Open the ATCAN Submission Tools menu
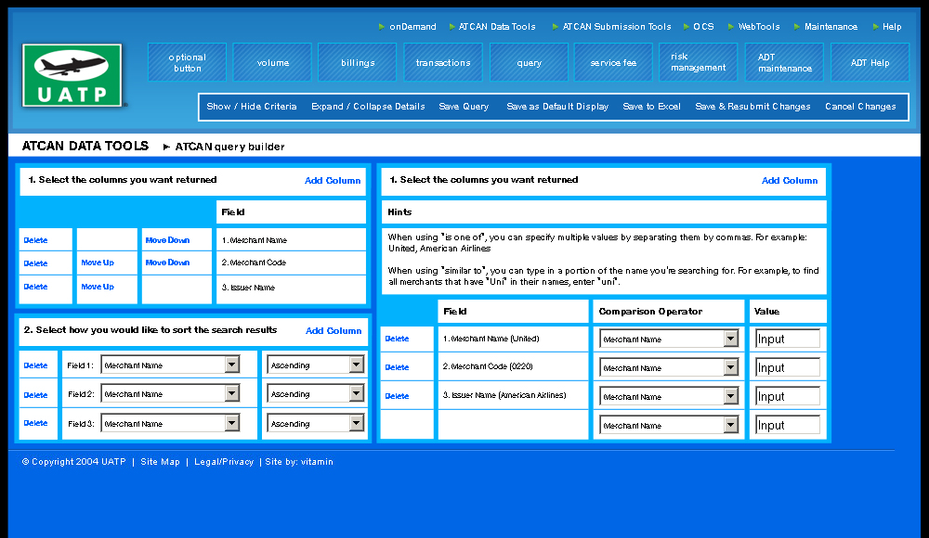The height and width of the screenshot is (538, 929). coord(616,27)
